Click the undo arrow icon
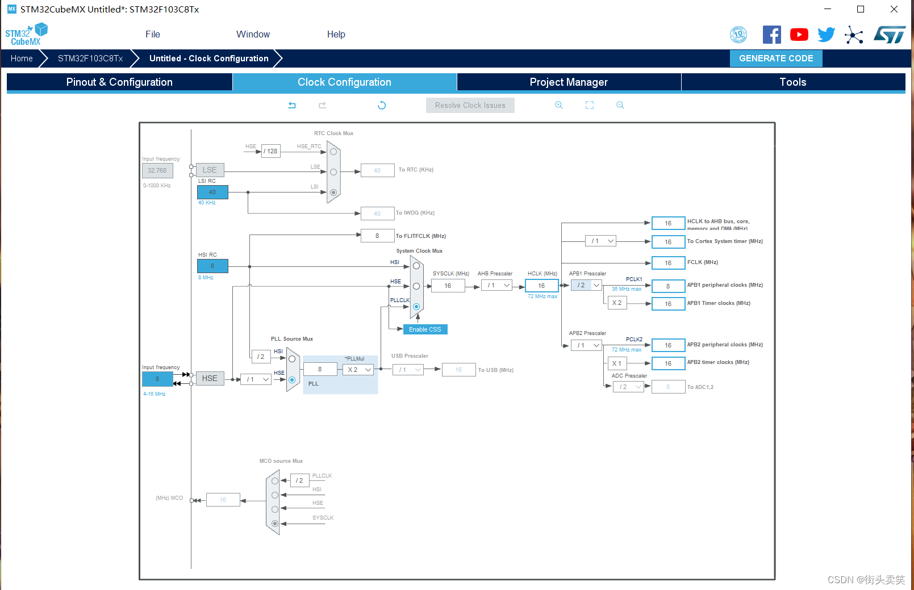Image resolution: width=914 pixels, height=590 pixels. (292, 105)
